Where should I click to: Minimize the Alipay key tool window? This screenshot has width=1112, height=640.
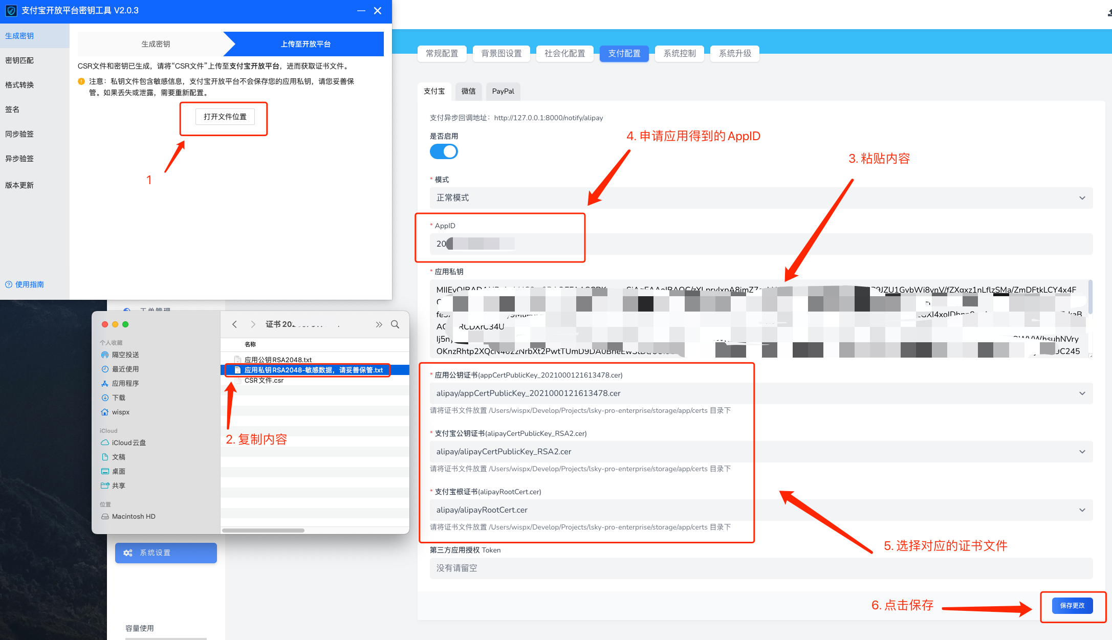tap(361, 11)
